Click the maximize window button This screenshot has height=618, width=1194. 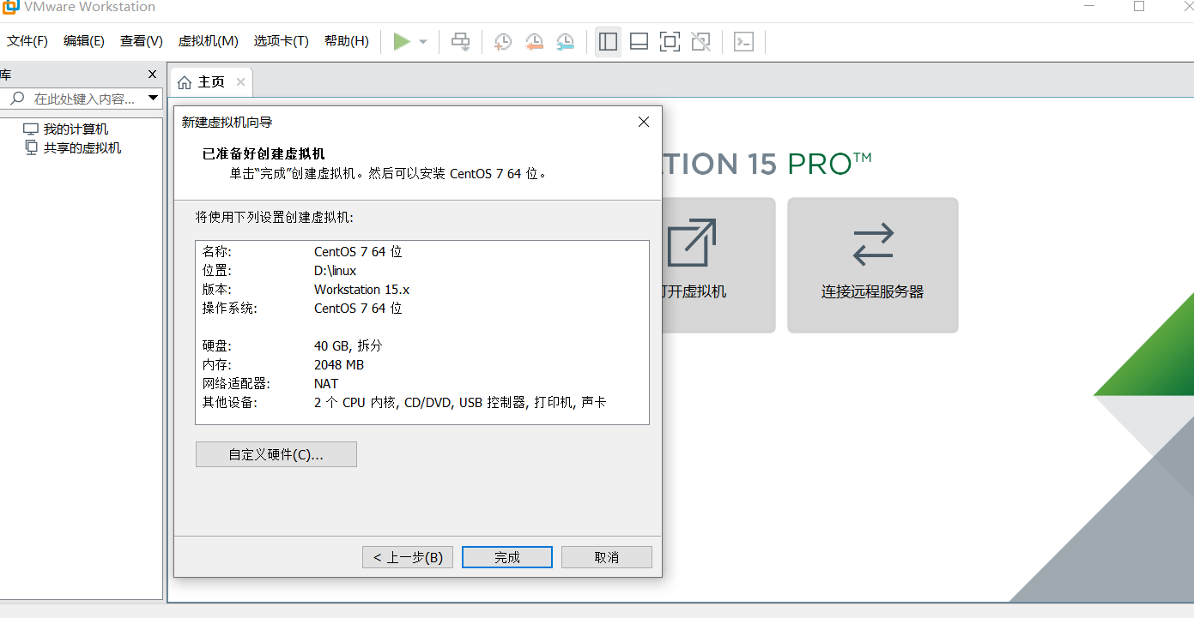(x=1139, y=6)
